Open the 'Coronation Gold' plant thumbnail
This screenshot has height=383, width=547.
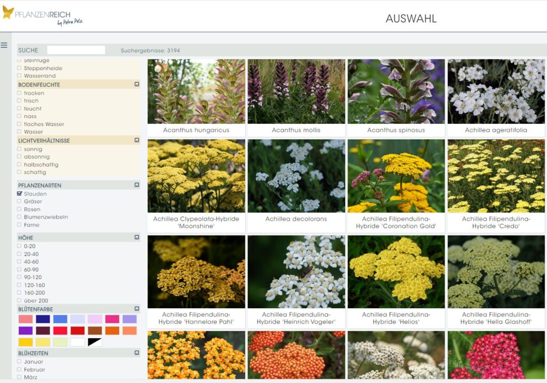coord(396,176)
